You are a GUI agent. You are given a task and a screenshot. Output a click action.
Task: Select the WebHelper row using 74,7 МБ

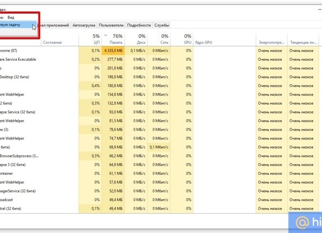[x=159, y=138]
